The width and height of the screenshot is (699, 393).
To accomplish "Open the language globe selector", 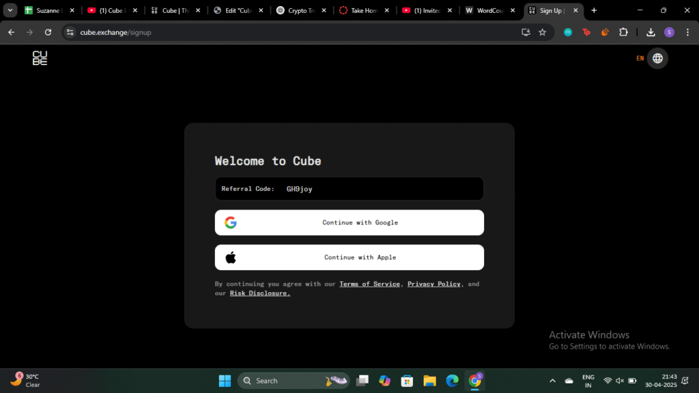I will point(657,59).
